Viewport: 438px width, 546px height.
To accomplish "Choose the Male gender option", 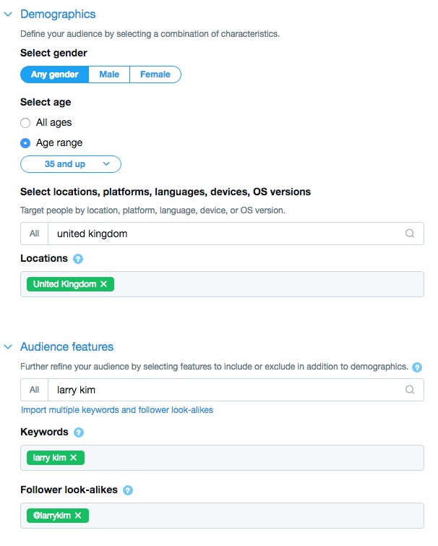I will (x=109, y=74).
